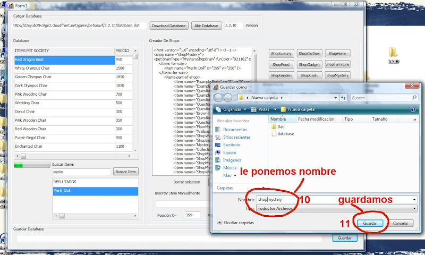The image size is (425, 255).
Task: Click the PRECIO column header
Action: 124,51
